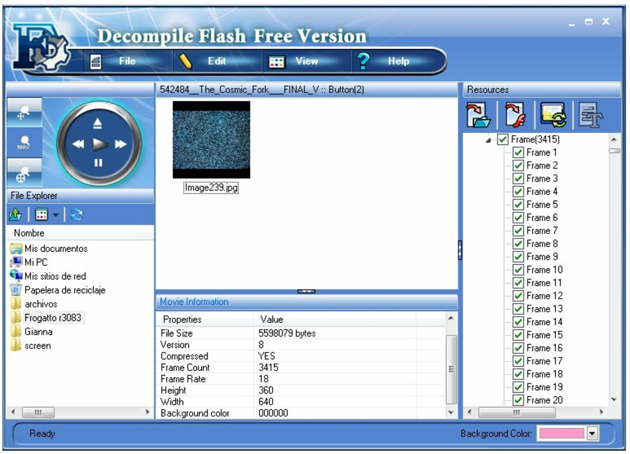Select the Frame 12 tree row label
Viewport: 630px width, 454px height.
pyautogui.click(x=544, y=296)
